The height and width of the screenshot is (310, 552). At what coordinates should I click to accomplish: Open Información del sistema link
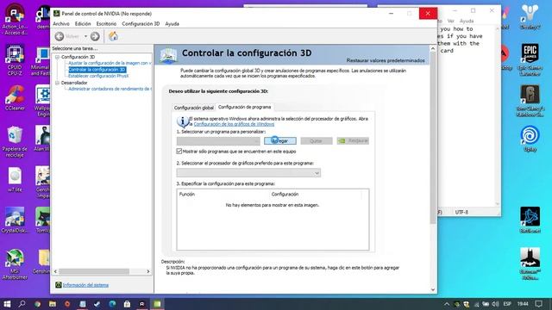pos(85,285)
